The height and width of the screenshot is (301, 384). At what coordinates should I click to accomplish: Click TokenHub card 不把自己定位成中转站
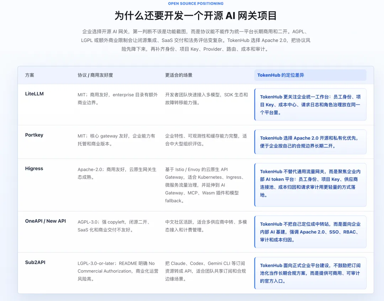310,232
